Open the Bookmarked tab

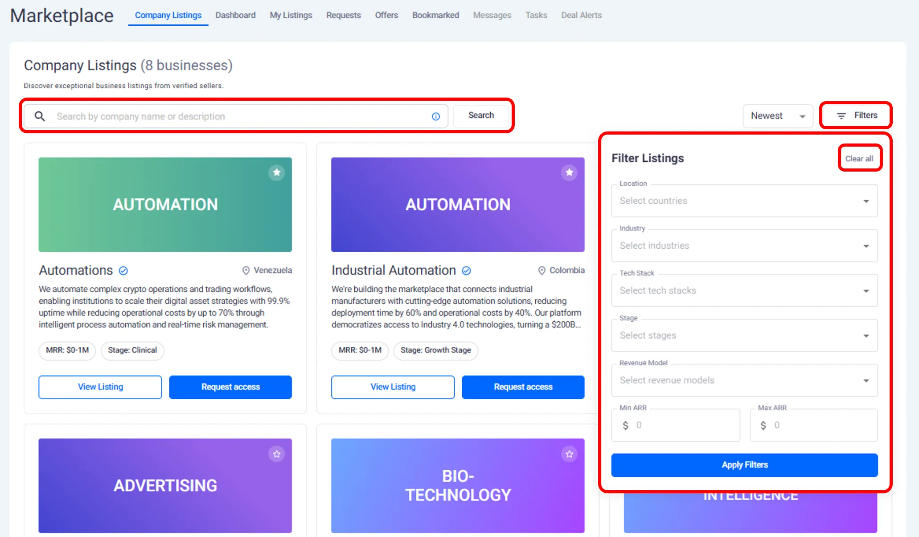(x=435, y=15)
